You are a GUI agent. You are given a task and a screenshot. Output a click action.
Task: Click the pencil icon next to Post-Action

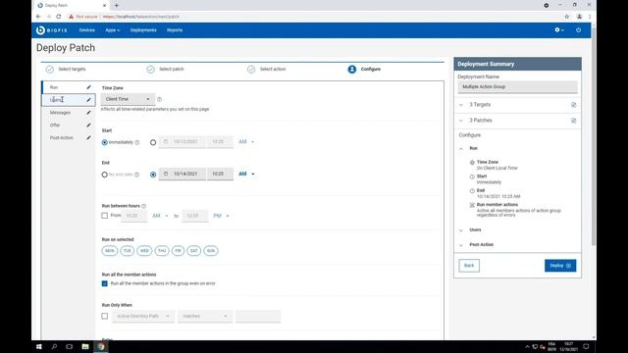(x=88, y=137)
